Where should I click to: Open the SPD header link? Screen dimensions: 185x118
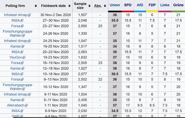[x=128, y=5]
